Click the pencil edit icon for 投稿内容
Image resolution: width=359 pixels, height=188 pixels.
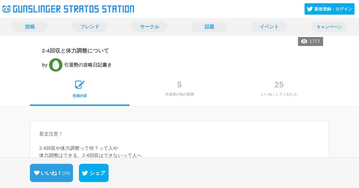pos(80,85)
